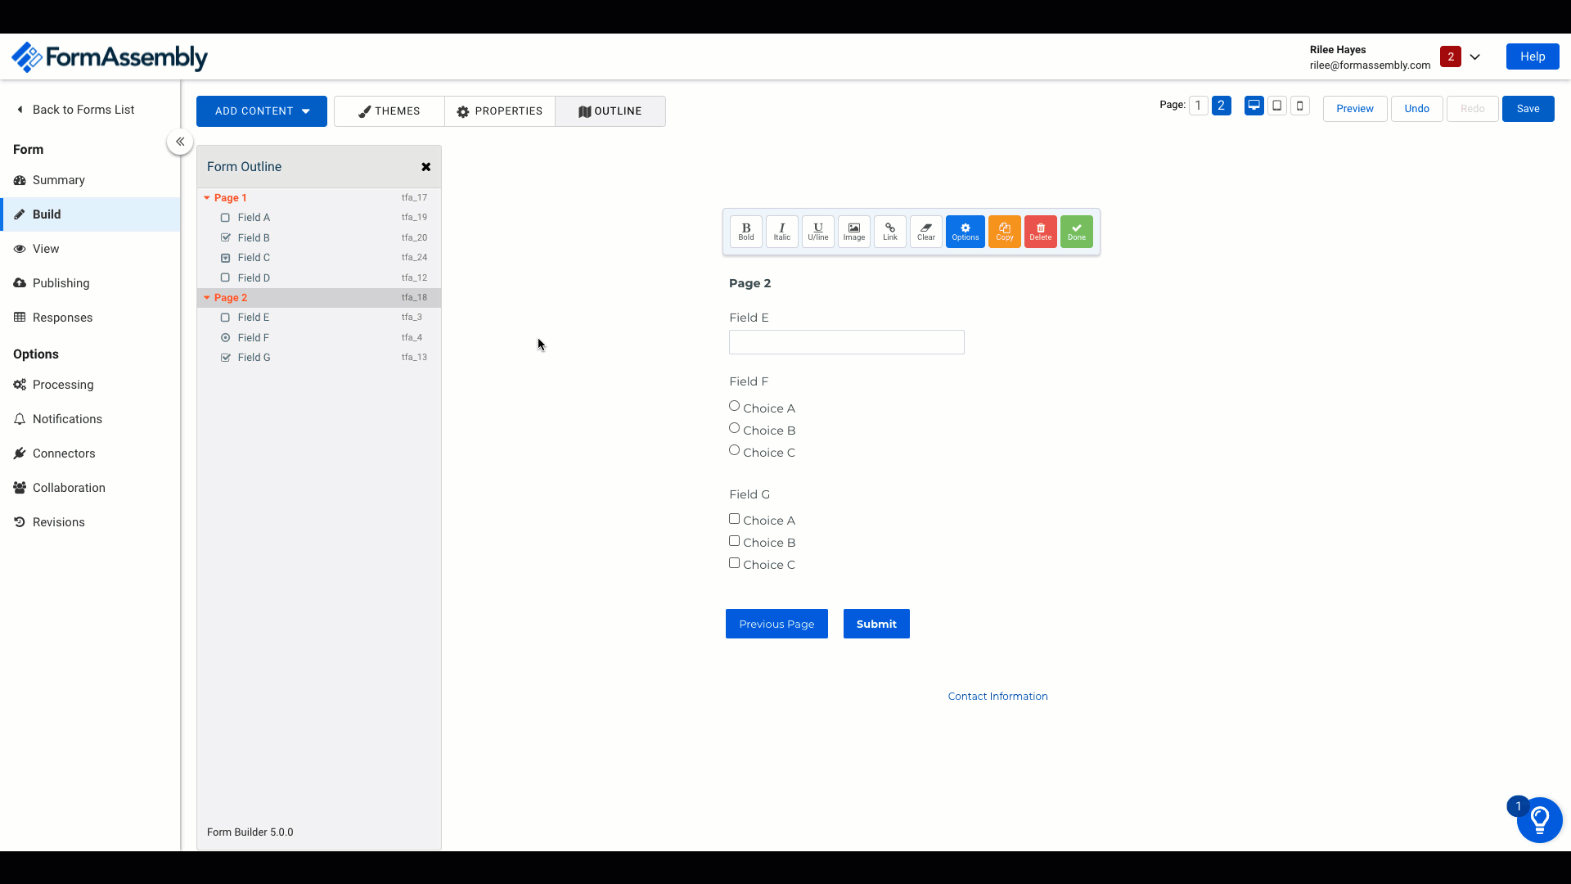Click the Clear formatting eraser icon
Screen dimensions: 1571x884
[925, 232]
